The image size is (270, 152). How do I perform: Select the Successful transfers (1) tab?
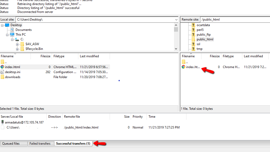coord(73,144)
